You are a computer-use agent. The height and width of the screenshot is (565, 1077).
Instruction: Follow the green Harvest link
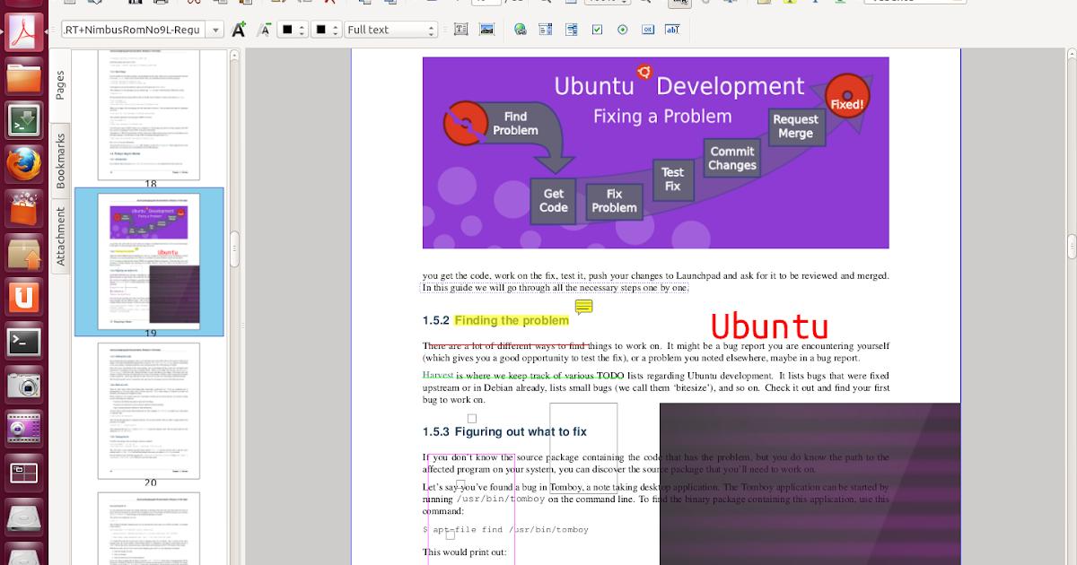438,376
